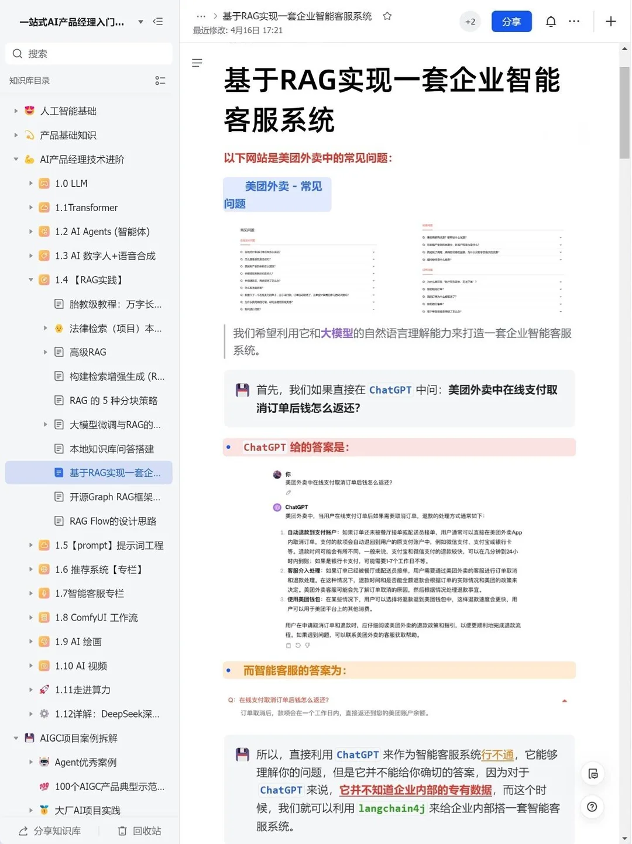Expand the 产品基础知识 tree node
Viewport: 632px width, 844px height.
tap(16, 135)
